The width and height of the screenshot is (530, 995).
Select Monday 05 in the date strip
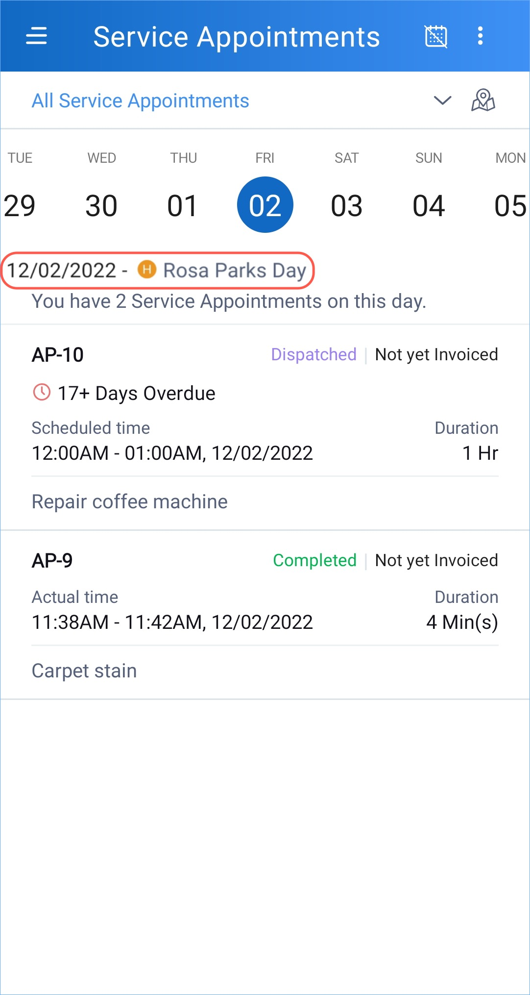point(510,205)
